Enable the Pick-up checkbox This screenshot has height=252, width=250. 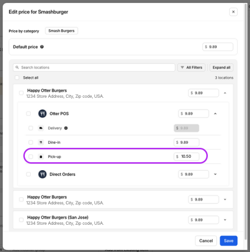tap(31, 157)
